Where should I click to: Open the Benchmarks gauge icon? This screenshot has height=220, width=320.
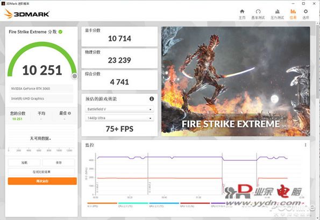pyautogui.click(x=258, y=12)
